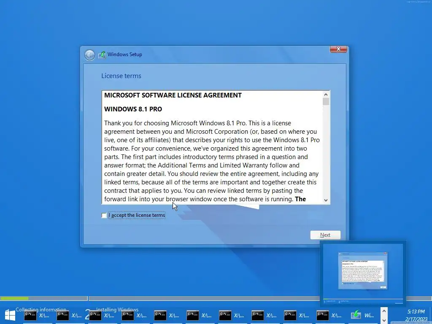Click Next in Windows Setup

click(x=325, y=235)
